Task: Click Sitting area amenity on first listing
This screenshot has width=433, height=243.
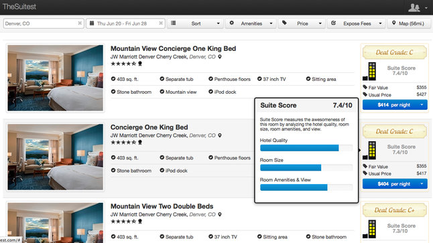Action: point(321,79)
